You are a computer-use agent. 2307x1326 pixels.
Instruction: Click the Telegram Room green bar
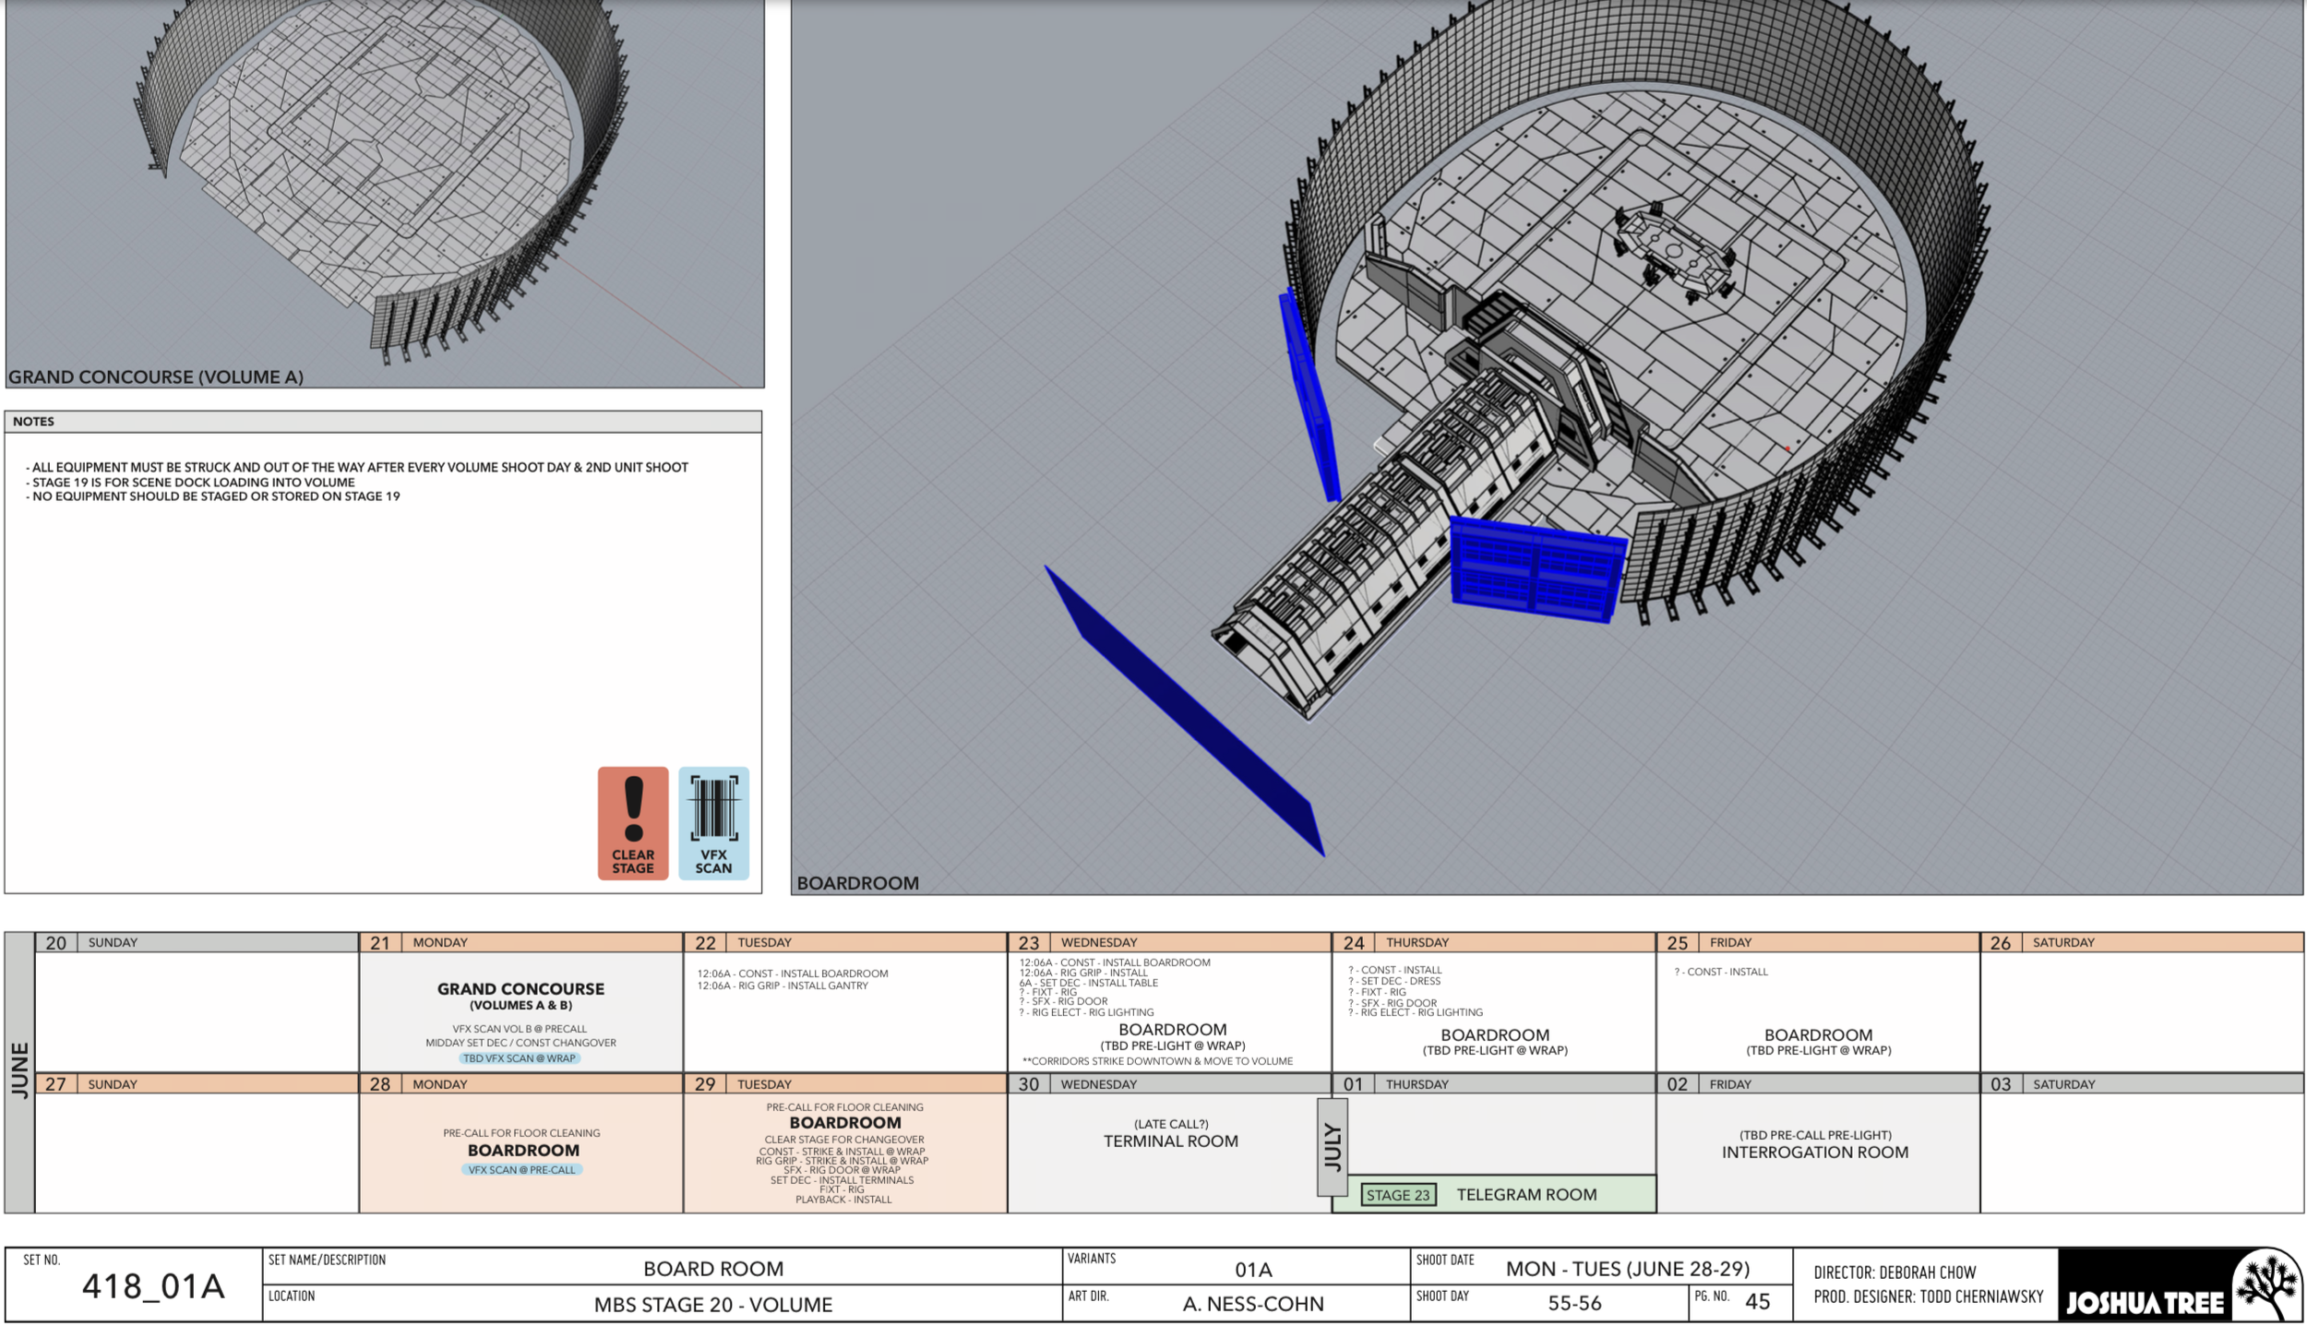coord(1526,1195)
